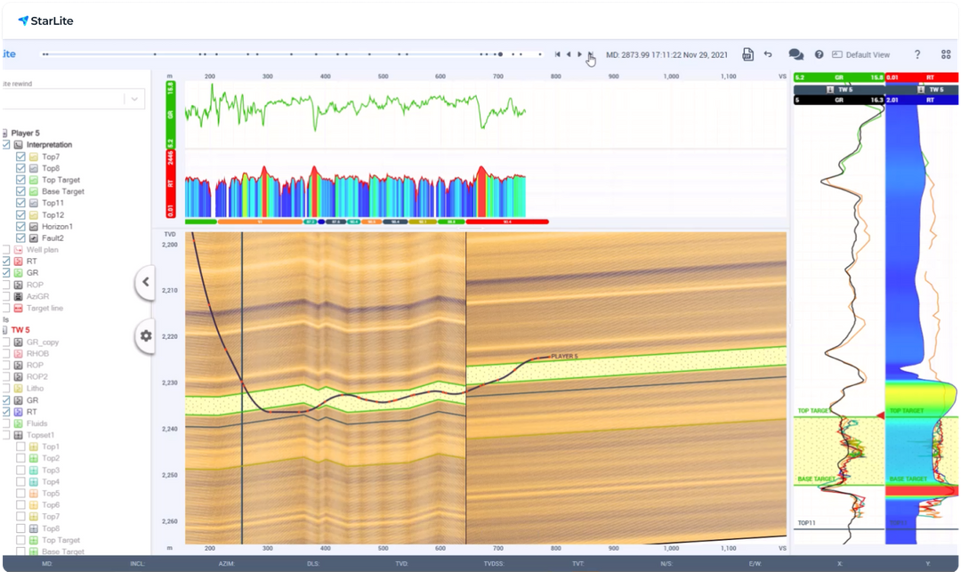Step back one rewind frame

point(569,54)
